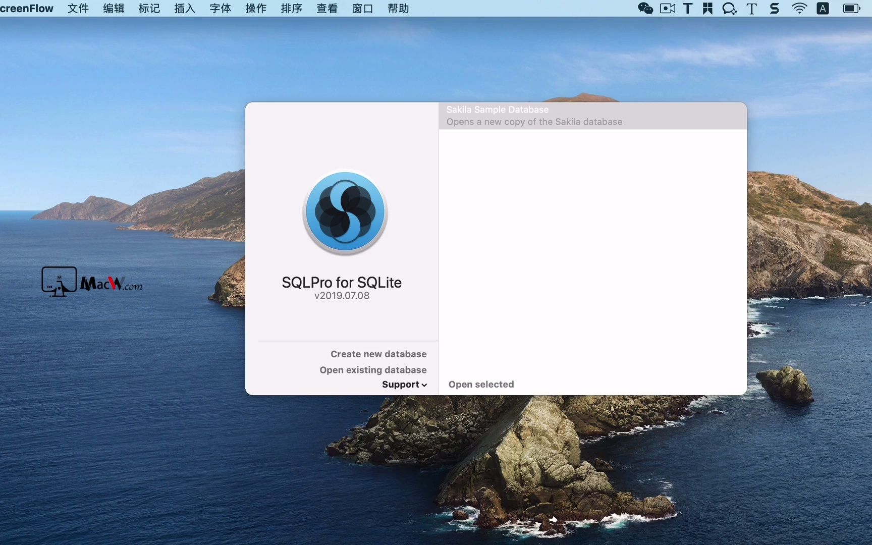Open the ScreenFlow application menu
872x545 pixels.
26,9
